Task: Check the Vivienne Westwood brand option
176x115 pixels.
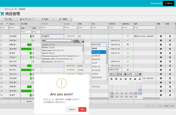Action: coord(43,56)
